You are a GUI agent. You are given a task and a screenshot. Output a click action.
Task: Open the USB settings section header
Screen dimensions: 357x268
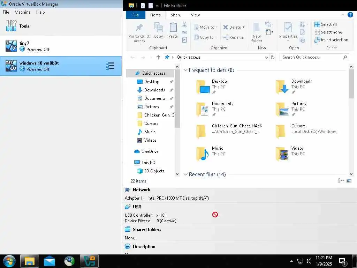(137, 207)
